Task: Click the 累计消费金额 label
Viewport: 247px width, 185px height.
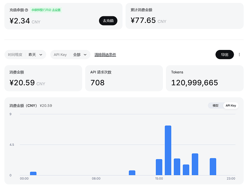Action: coord(141,10)
